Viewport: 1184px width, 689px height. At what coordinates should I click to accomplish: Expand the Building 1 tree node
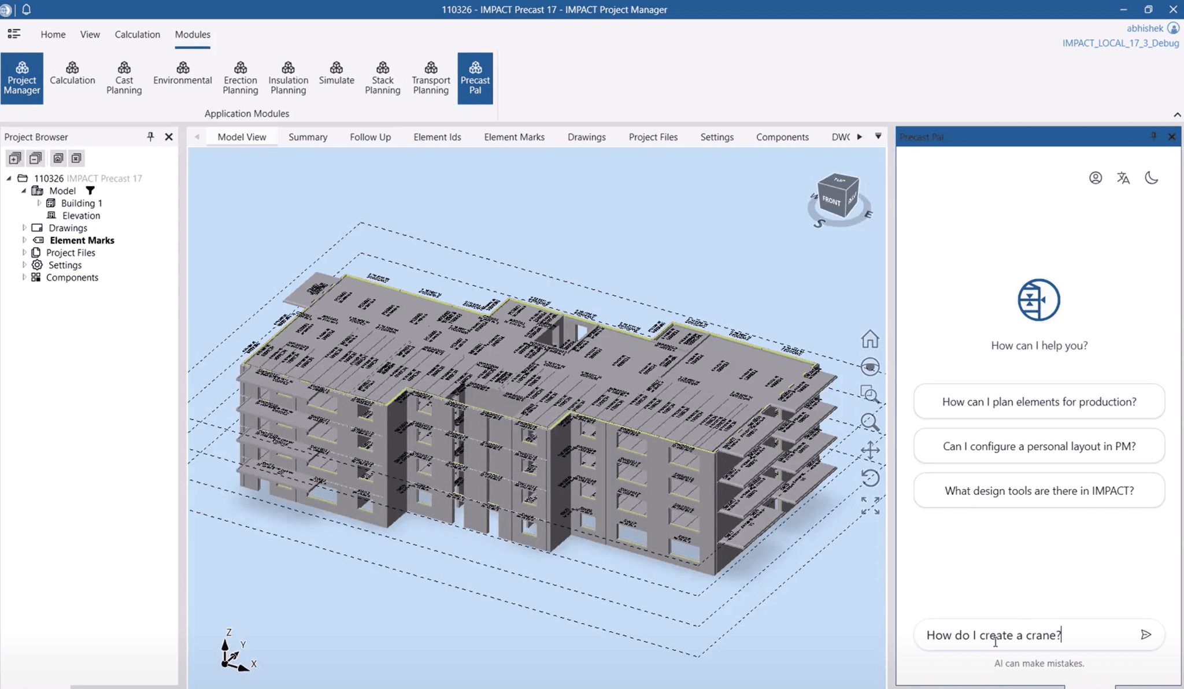[x=39, y=203]
